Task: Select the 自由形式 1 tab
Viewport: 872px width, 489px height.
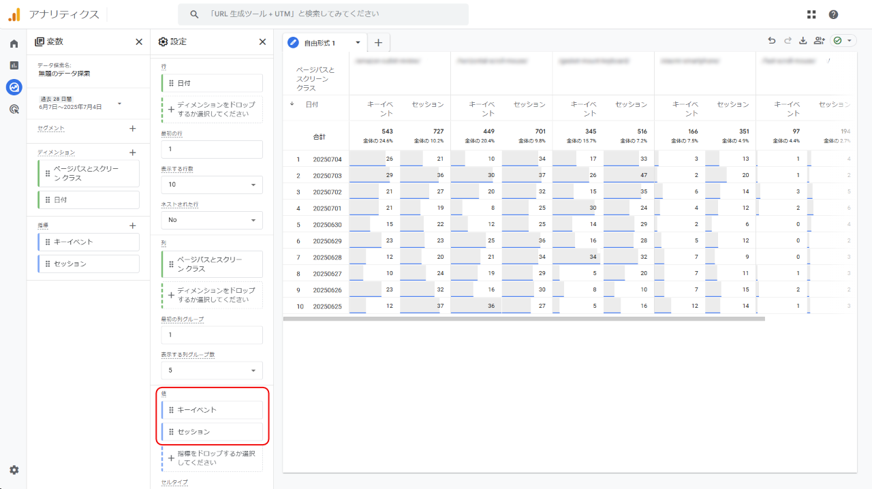Action: pyautogui.click(x=320, y=43)
